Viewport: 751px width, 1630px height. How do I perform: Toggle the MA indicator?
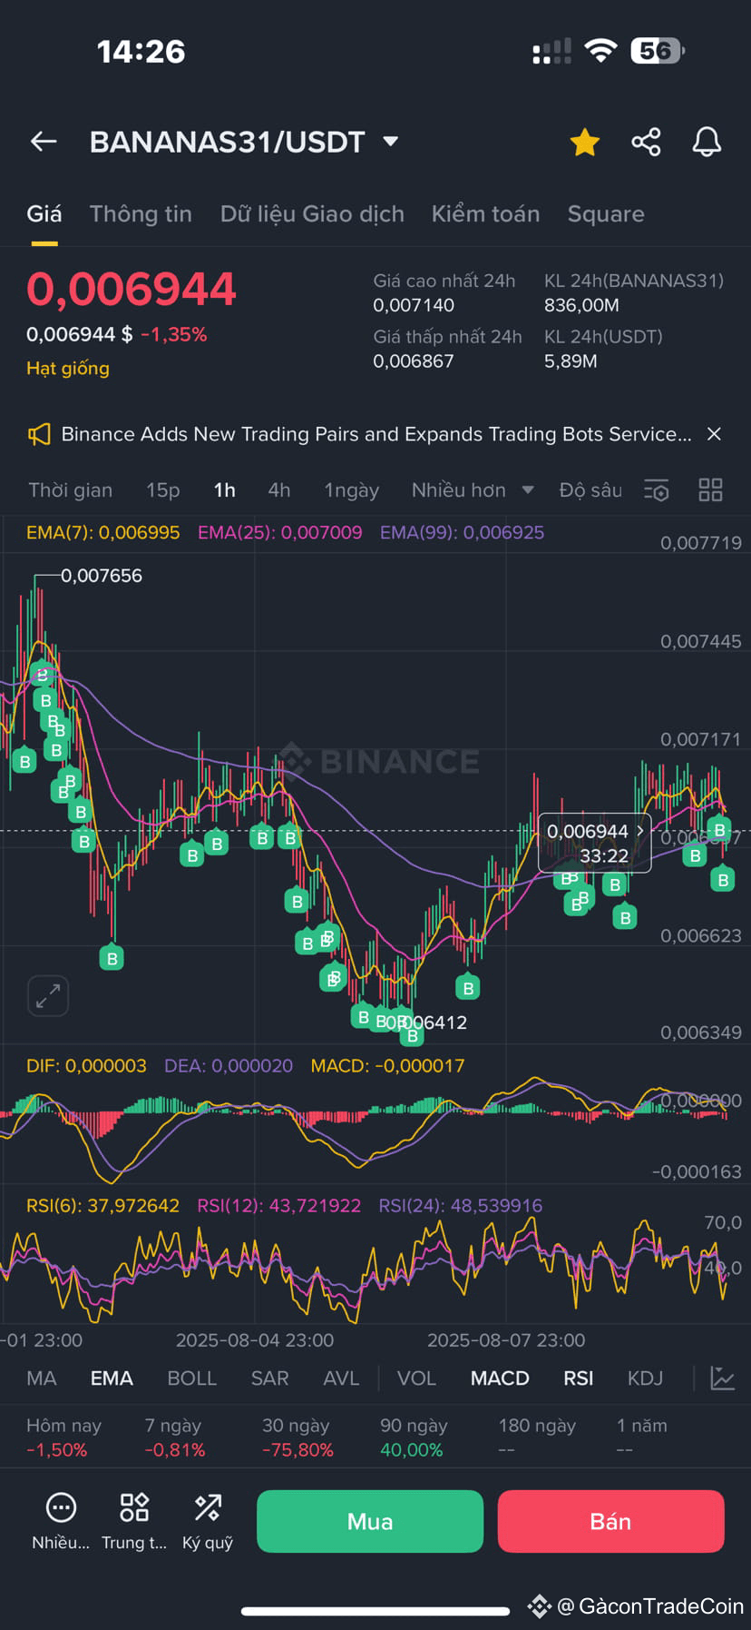(42, 1378)
